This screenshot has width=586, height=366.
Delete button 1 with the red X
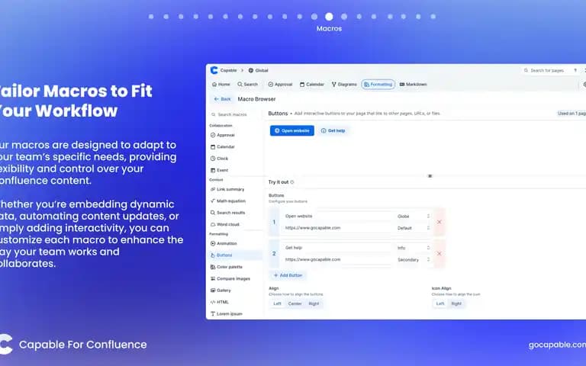click(x=439, y=222)
